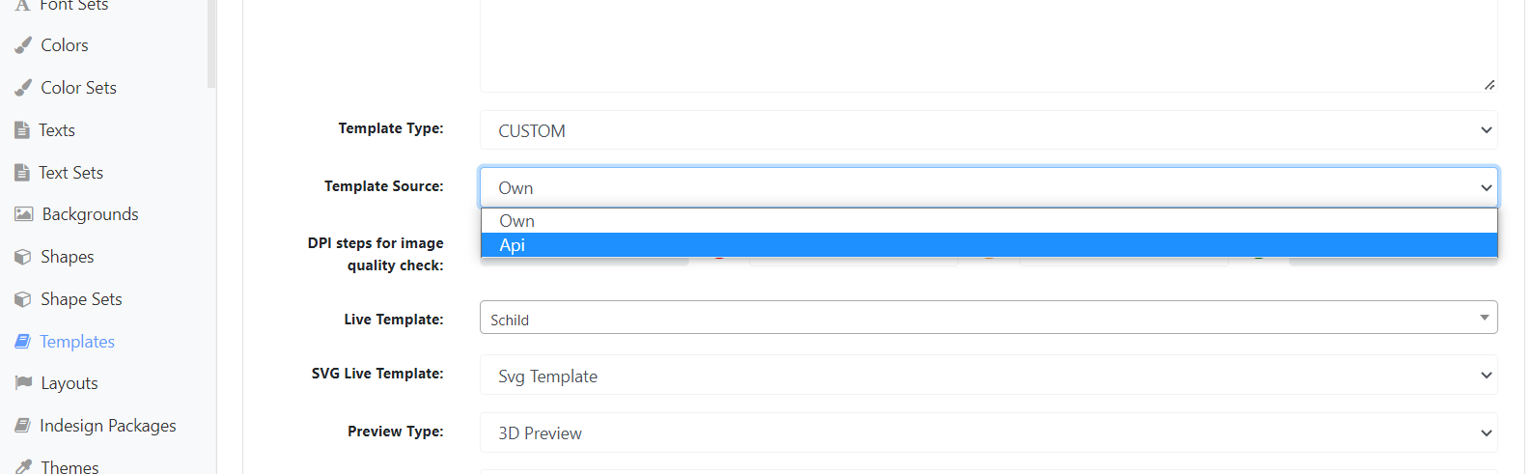Viewport: 1532px width, 474px height.
Task: Click the Indesign Packages book icon
Action: click(22, 426)
